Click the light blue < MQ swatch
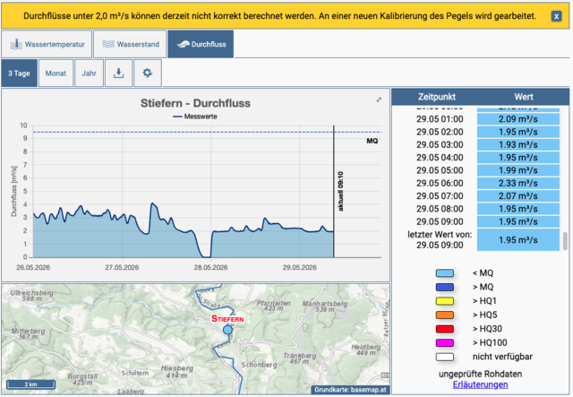The height and width of the screenshot is (397, 573). pos(445,273)
